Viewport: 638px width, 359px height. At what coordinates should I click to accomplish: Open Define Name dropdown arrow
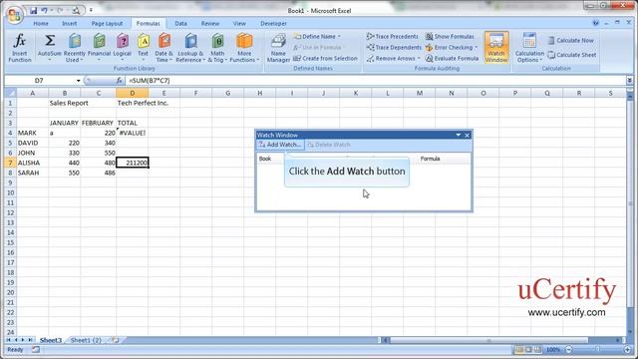(x=339, y=36)
